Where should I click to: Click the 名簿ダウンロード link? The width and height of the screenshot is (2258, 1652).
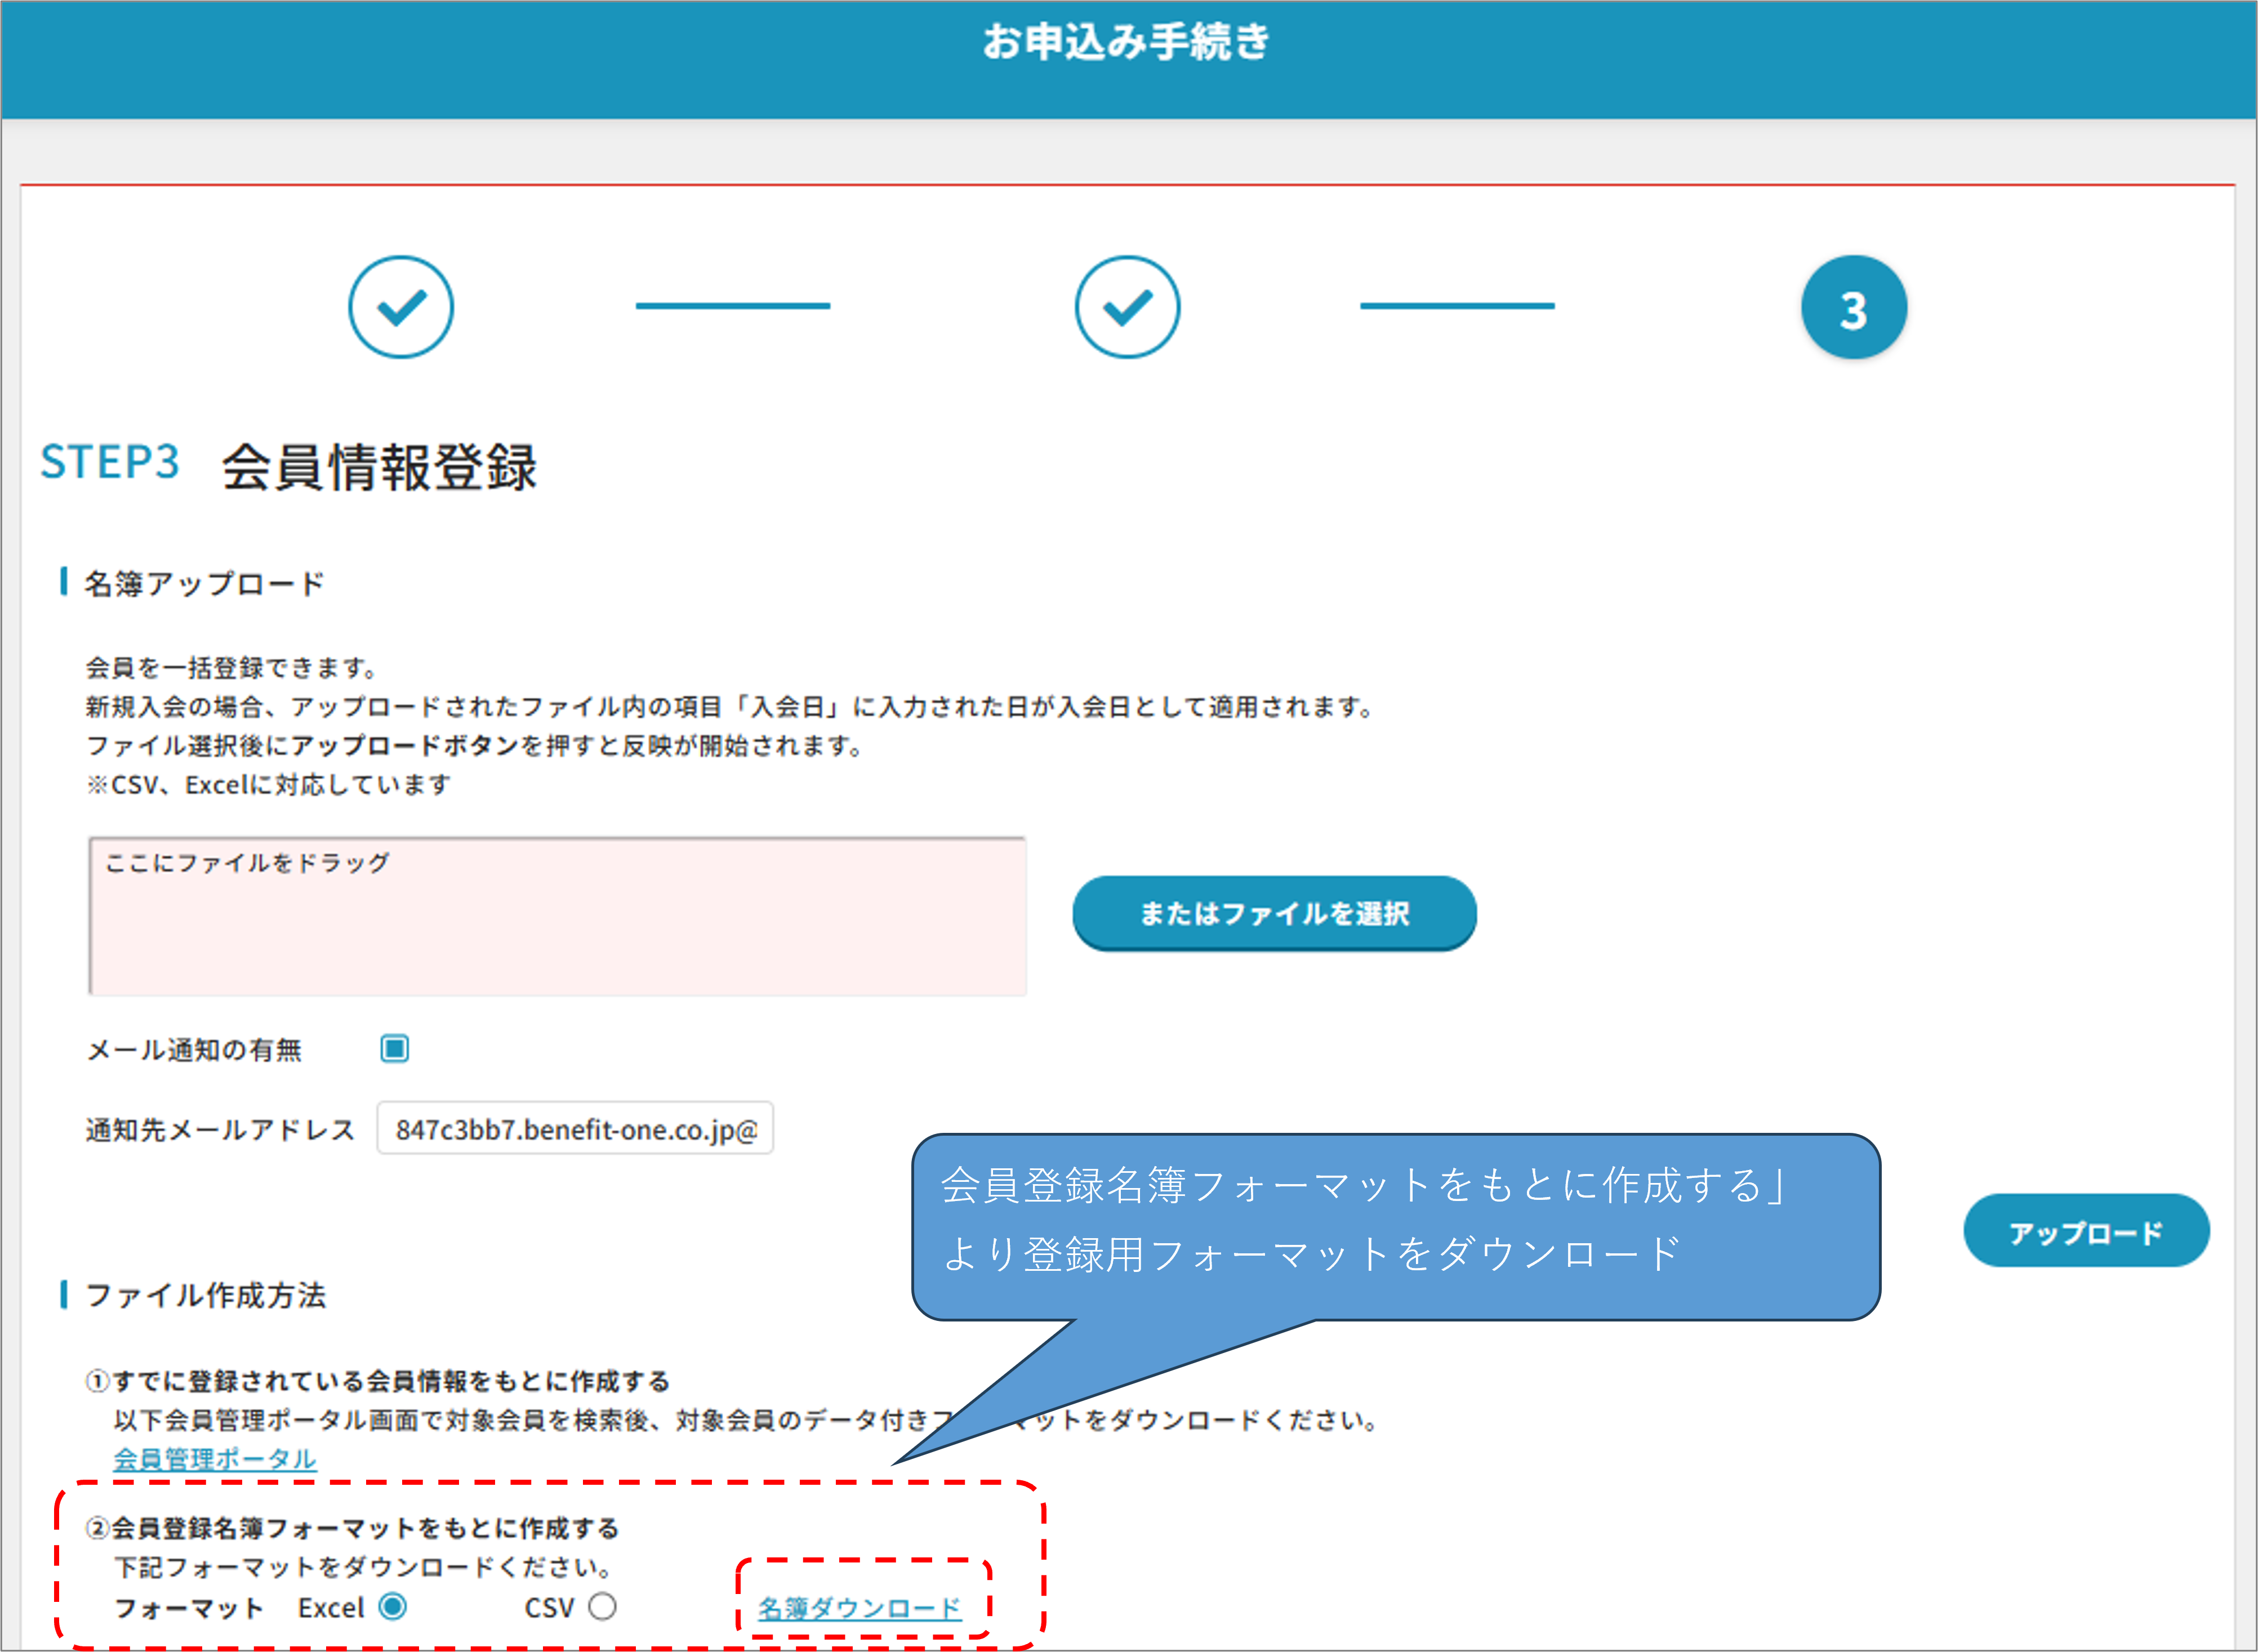[x=859, y=1608]
